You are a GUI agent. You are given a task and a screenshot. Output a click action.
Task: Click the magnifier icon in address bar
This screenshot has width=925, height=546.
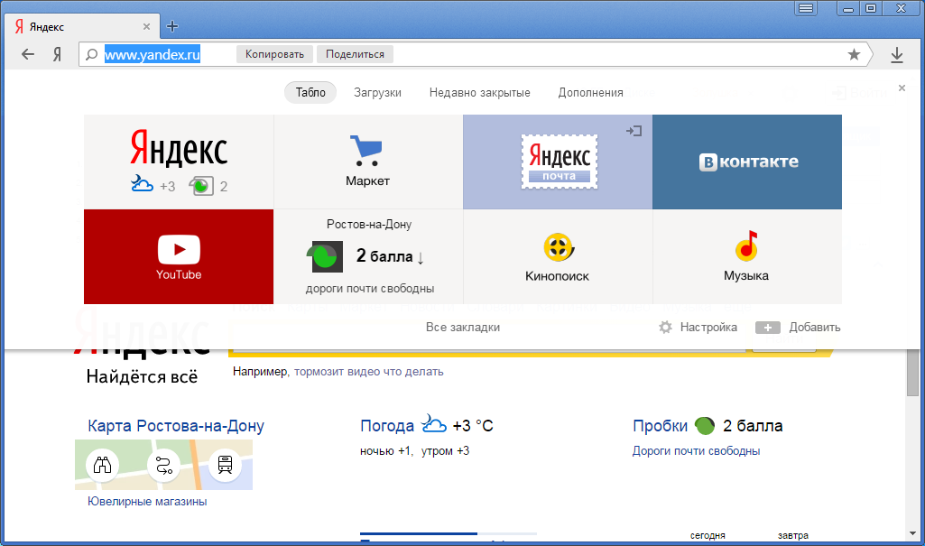pyautogui.click(x=91, y=55)
